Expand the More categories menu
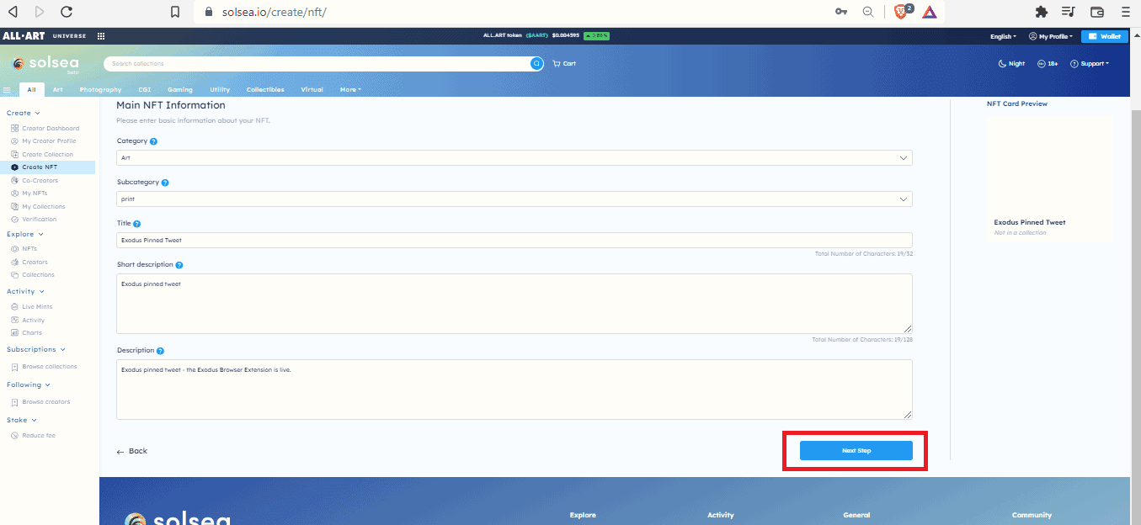 (350, 90)
